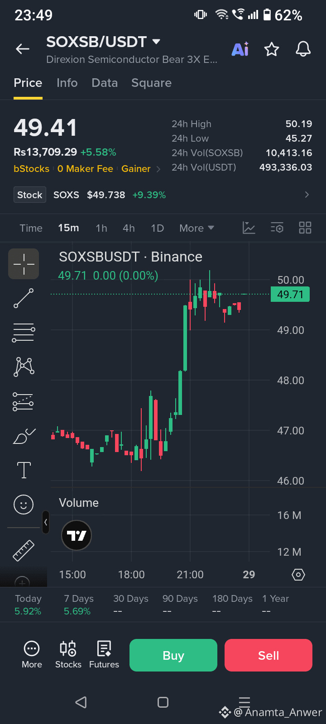The image size is (326, 724).
Task: Tap the Today 5.92% performance
Action: point(28,605)
